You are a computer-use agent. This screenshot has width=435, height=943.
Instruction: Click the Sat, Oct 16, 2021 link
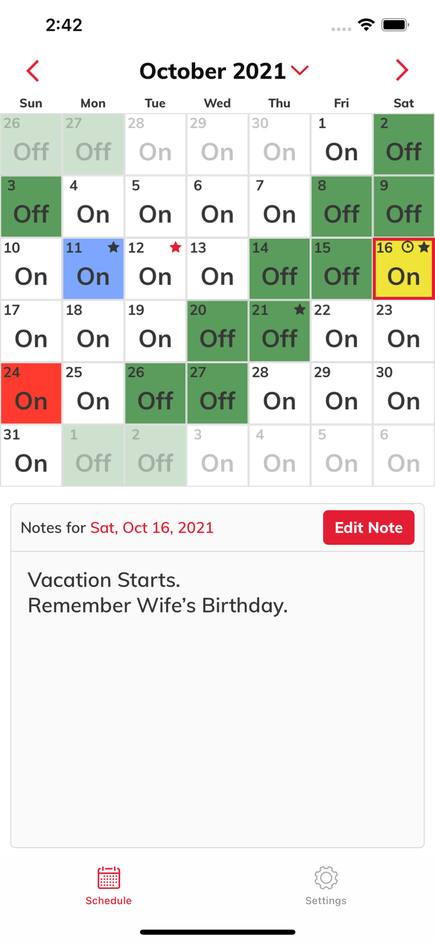click(152, 527)
